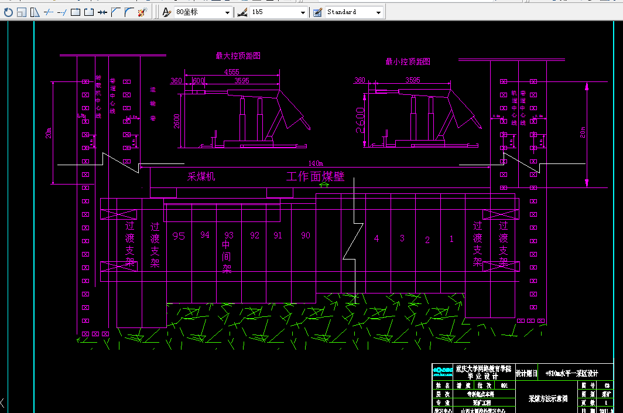The image size is (623, 413).
Task: Select the Break at Point tool
Action: [x=76, y=12]
